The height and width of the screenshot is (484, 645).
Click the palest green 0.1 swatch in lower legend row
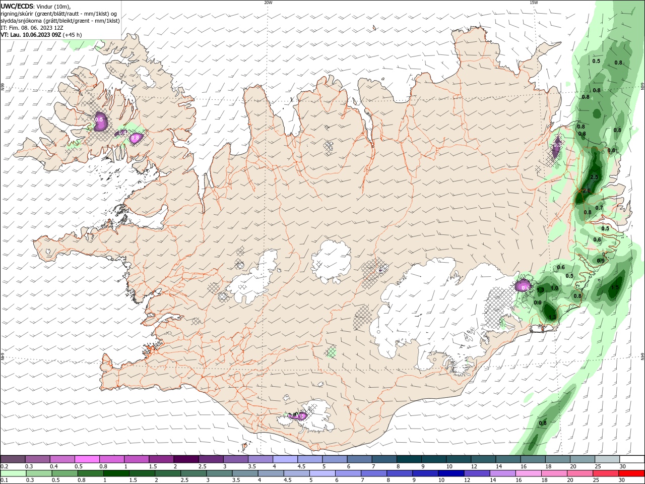13,473
